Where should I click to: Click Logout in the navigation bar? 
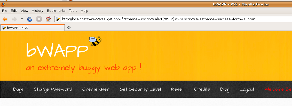[247, 89]
